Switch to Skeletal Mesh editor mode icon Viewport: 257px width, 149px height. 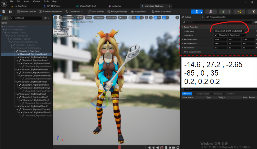pyautogui.click(x=211, y=12)
